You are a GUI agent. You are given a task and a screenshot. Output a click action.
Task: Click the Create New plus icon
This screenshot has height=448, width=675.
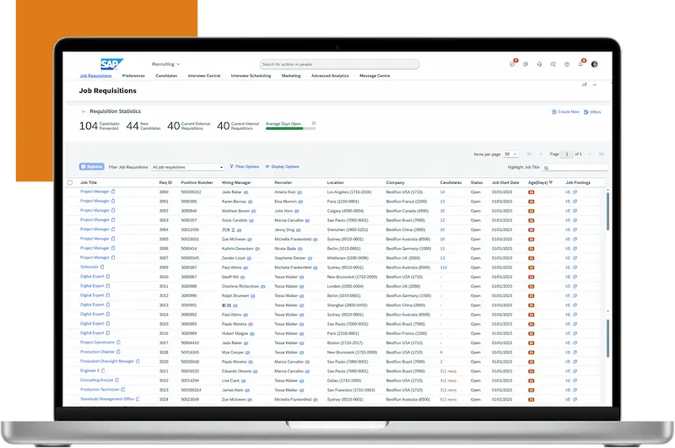554,111
